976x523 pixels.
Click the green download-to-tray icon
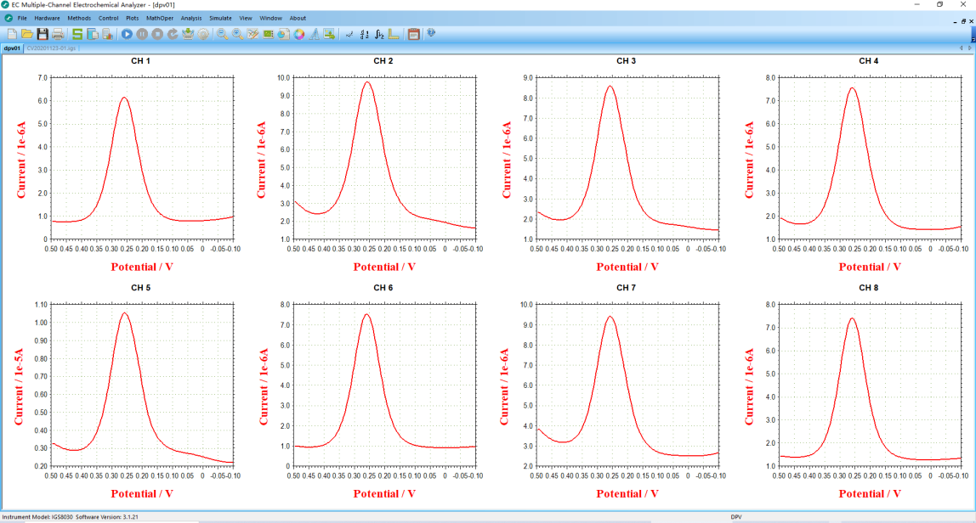click(x=188, y=34)
